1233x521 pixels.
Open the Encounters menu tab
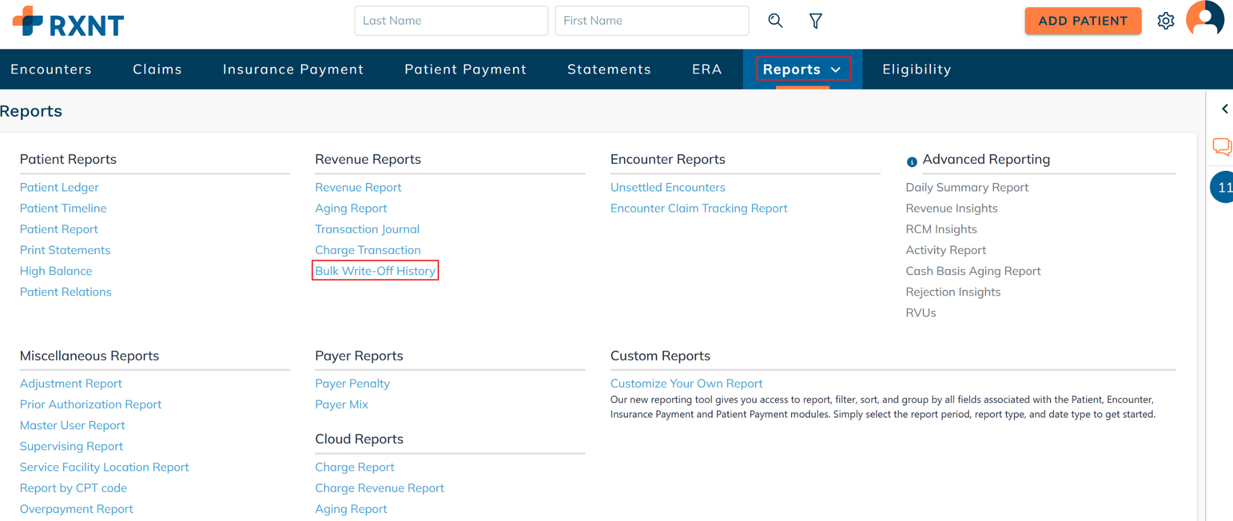tap(51, 69)
